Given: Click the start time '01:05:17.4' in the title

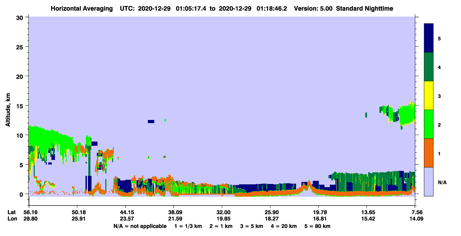Looking at the screenshot, I should coord(192,8).
